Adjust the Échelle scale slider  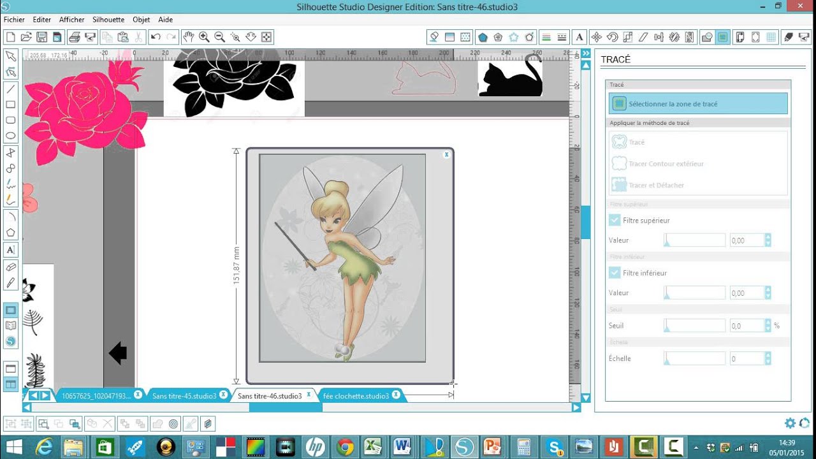click(x=694, y=359)
